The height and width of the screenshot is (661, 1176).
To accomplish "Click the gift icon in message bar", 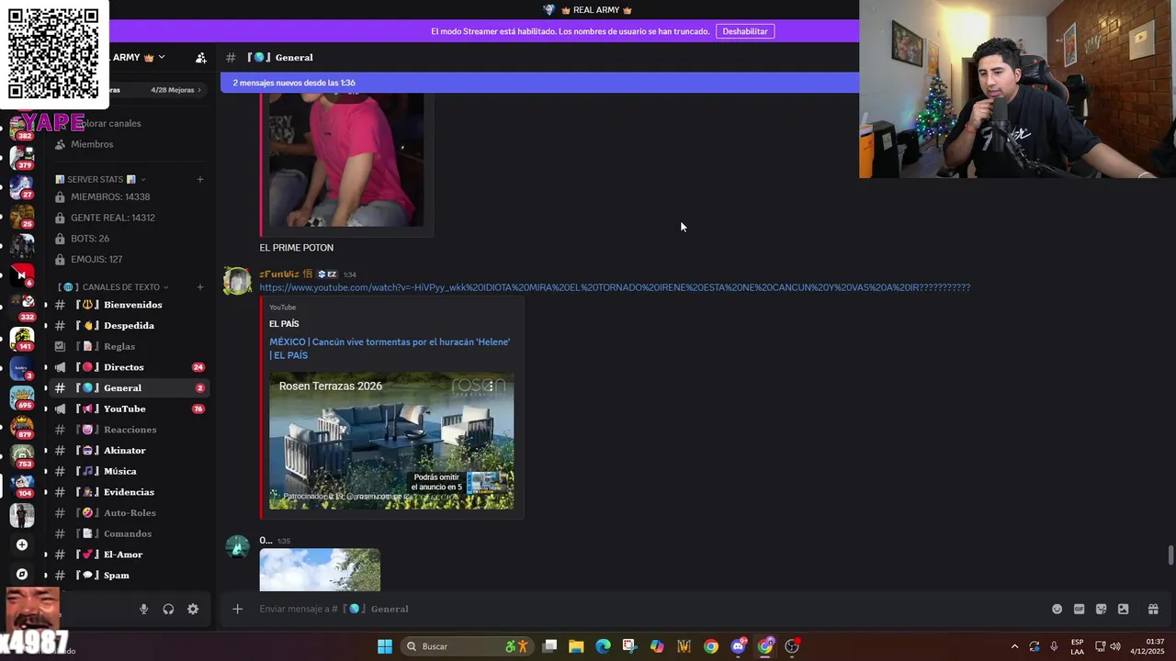I will (x=1153, y=609).
